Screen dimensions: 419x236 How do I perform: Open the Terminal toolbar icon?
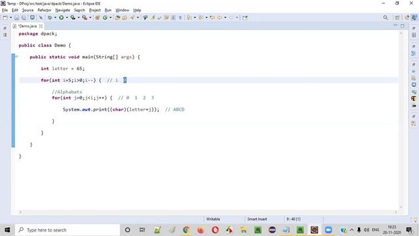tap(32, 18)
